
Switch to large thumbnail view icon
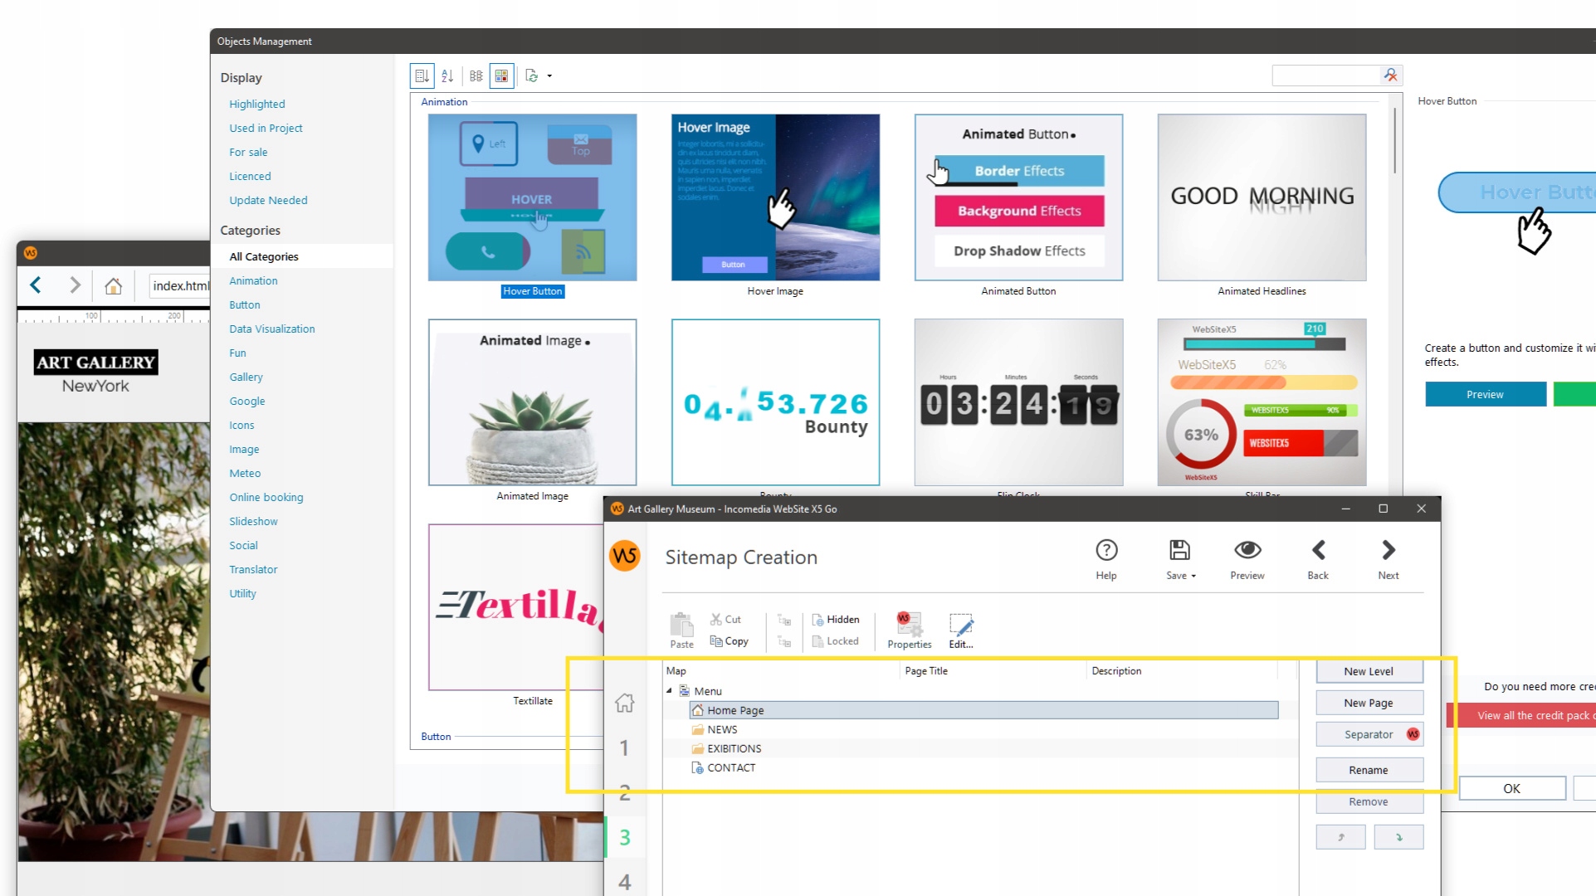(501, 76)
